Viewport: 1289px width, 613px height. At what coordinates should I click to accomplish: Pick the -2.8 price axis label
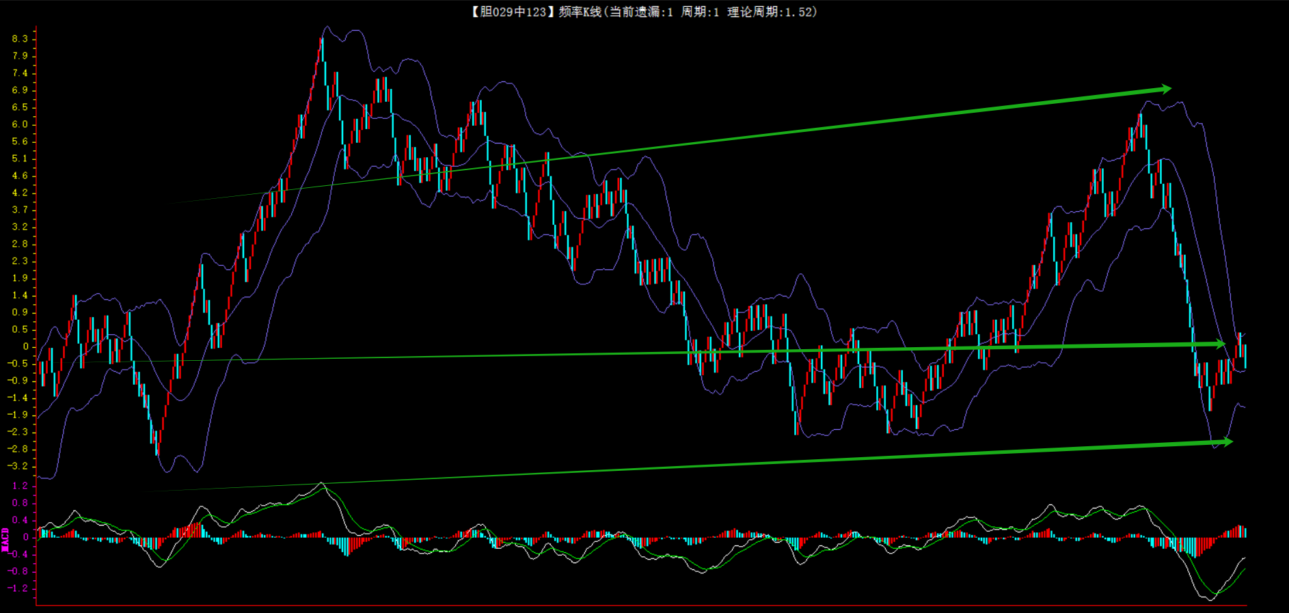(18, 449)
